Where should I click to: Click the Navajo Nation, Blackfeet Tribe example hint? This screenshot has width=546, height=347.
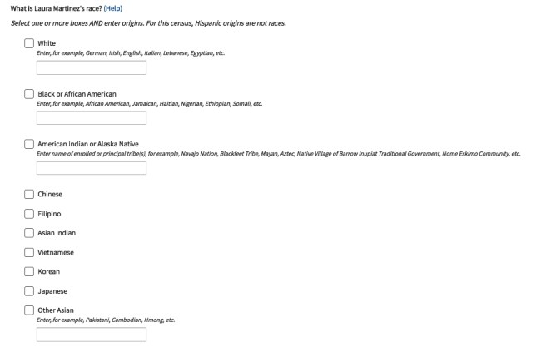pos(279,154)
